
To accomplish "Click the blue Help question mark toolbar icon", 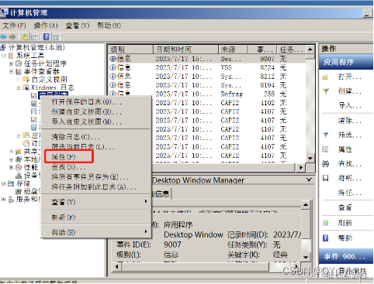I will click(x=47, y=37).
